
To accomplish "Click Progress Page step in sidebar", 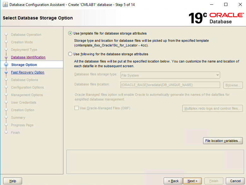I will (22, 125).
